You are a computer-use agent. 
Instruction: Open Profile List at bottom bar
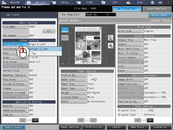pos(94,127)
